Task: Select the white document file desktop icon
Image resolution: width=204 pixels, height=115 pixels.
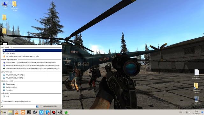Action: click(197, 74)
